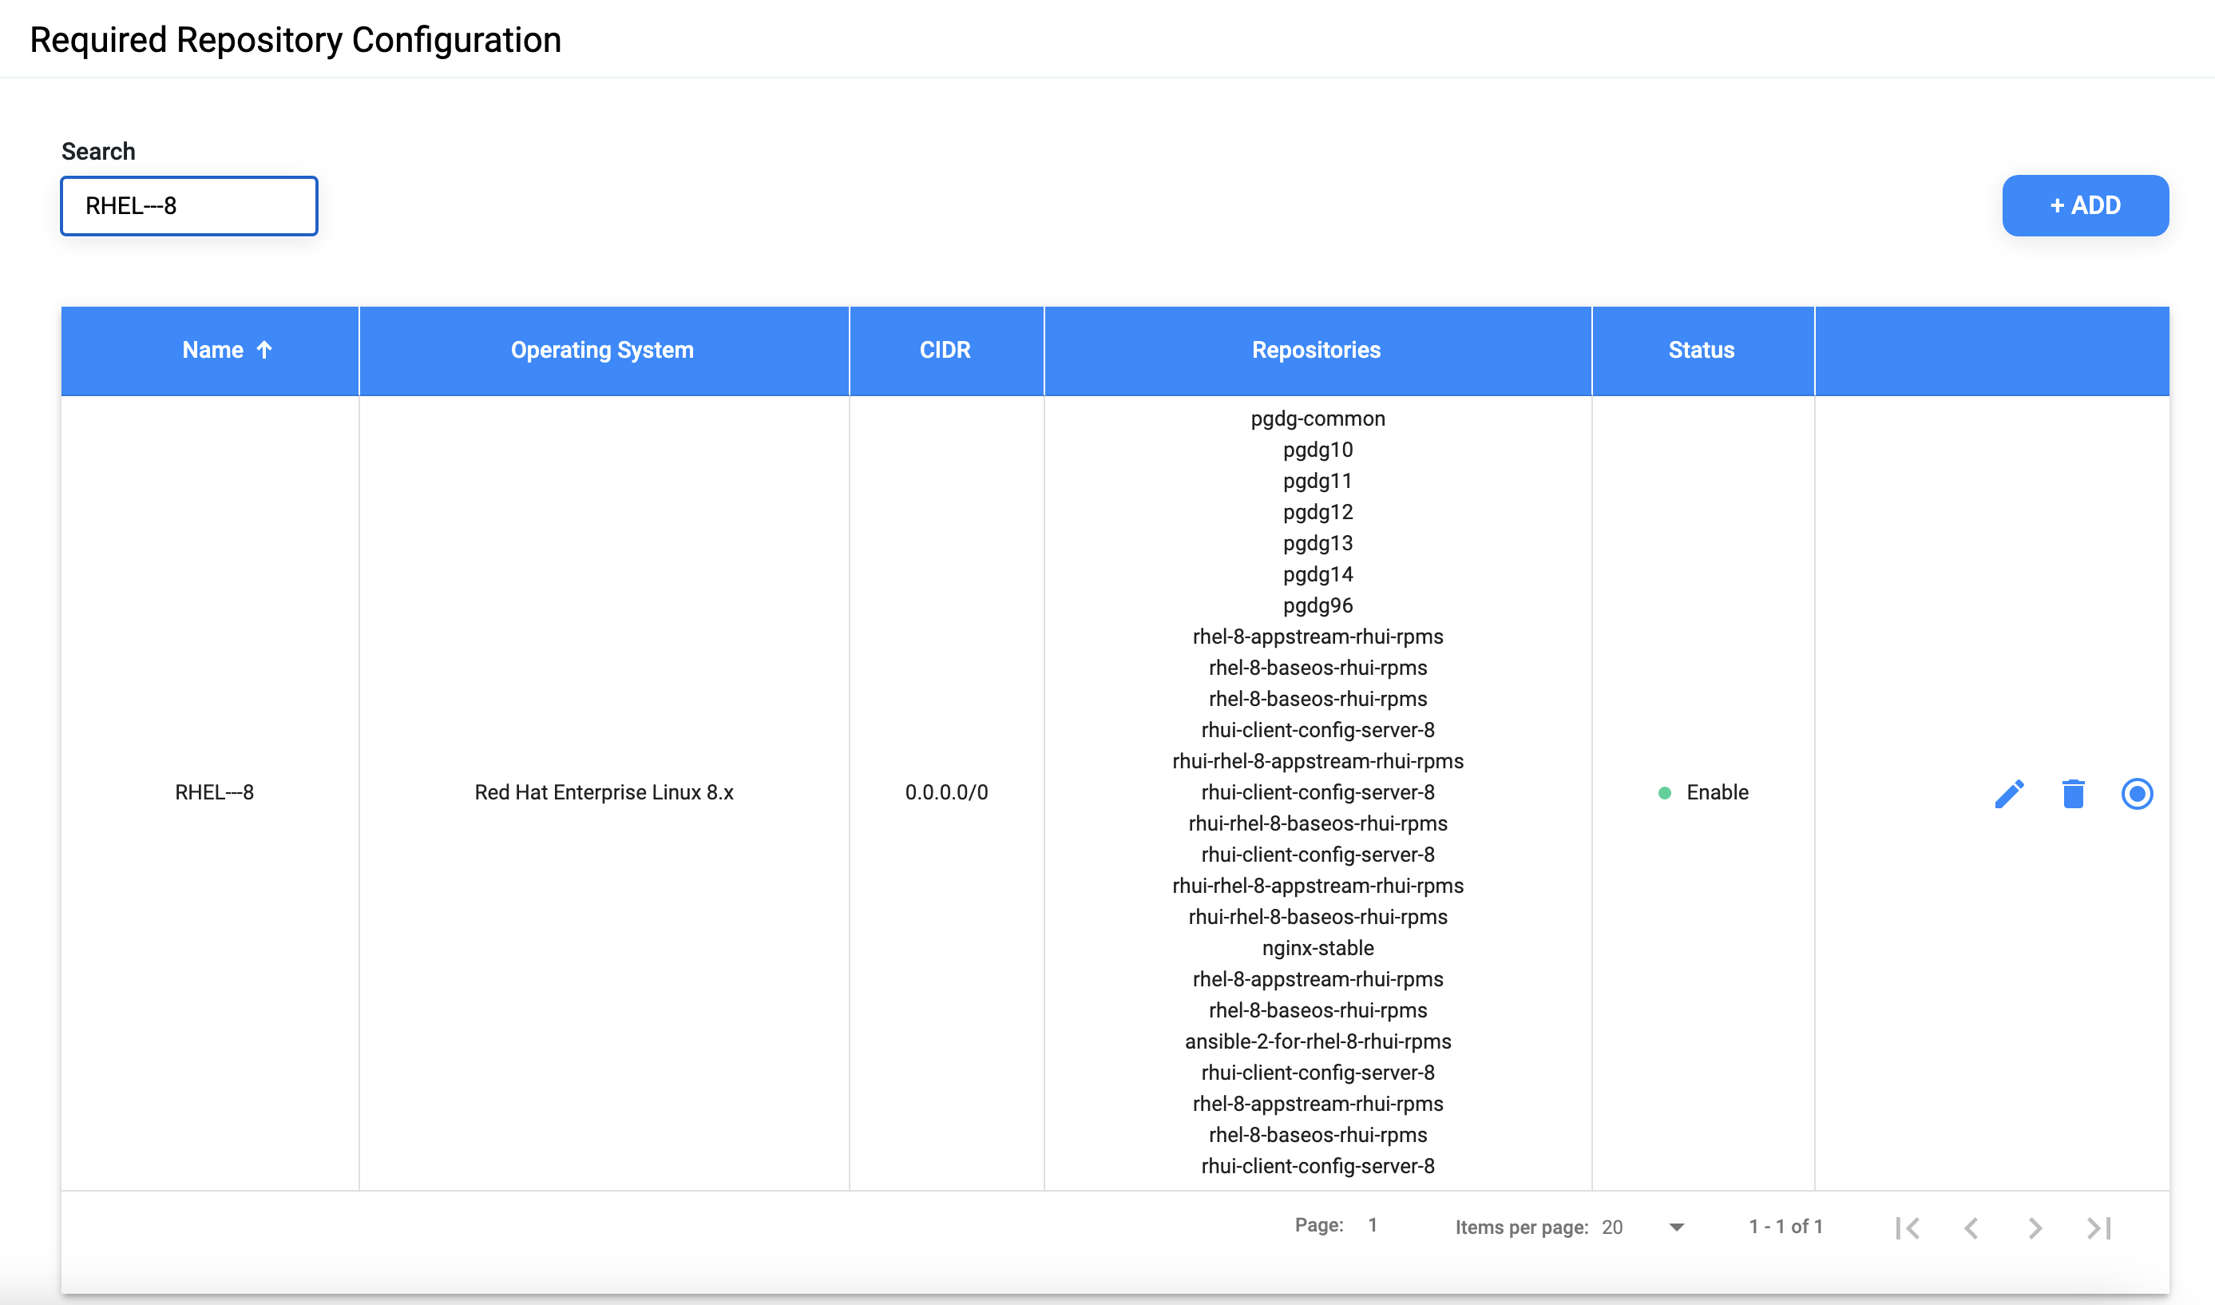This screenshot has height=1305, width=2215.
Task: Click the page number field showing 1
Action: (1372, 1224)
